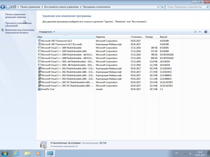Open address bar history dropdown
This screenshot has height=157, width=210.
click(x=158, y=7)
